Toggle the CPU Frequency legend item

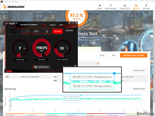117,114
